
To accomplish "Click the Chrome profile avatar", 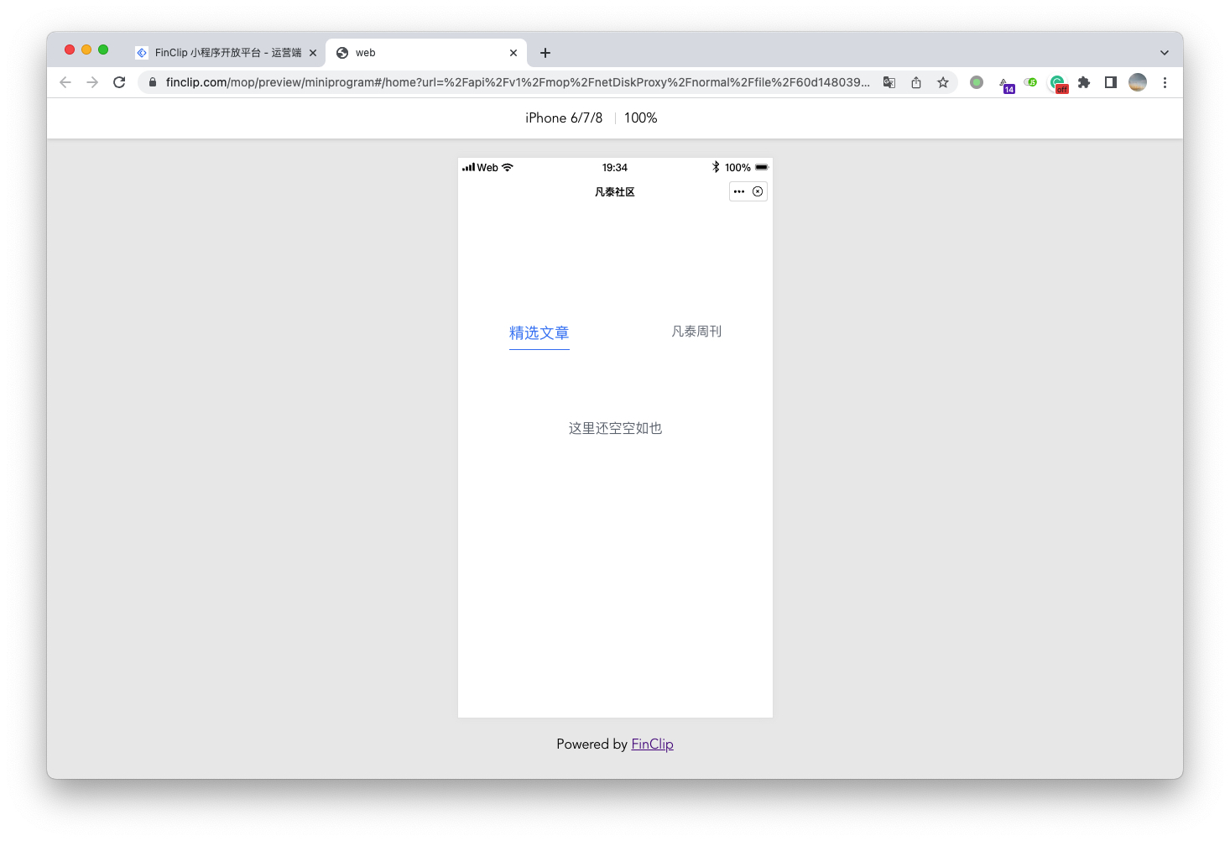I will tap(1138, 82).
